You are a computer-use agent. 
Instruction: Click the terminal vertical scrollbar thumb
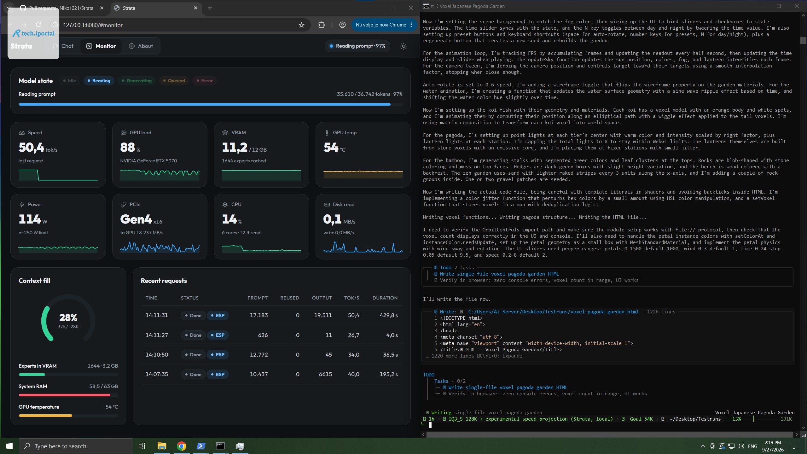coord(803,40)
